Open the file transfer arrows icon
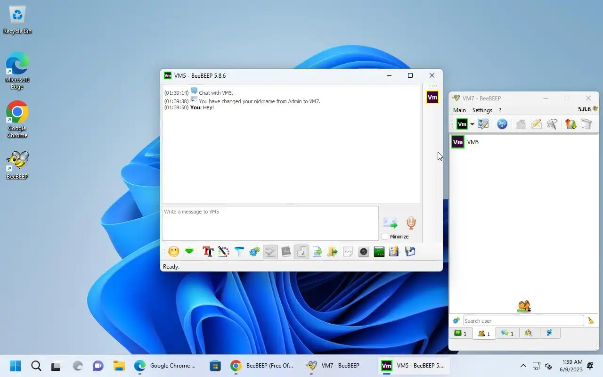Viewport: 603px width, 377px height. click(x=570, y=124)
